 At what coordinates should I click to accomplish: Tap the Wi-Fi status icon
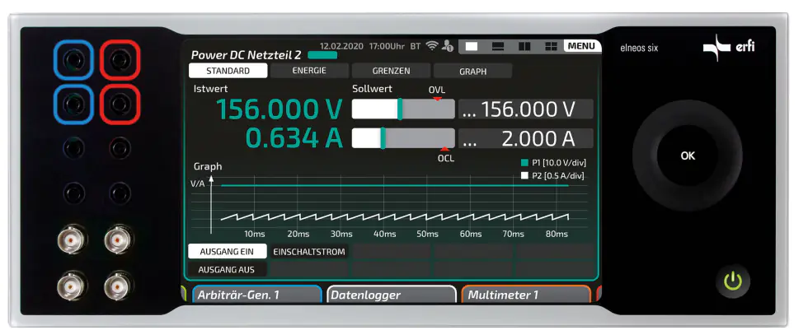coord(431,46)
